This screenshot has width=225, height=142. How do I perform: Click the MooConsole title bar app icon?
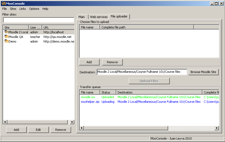(4, 3)
